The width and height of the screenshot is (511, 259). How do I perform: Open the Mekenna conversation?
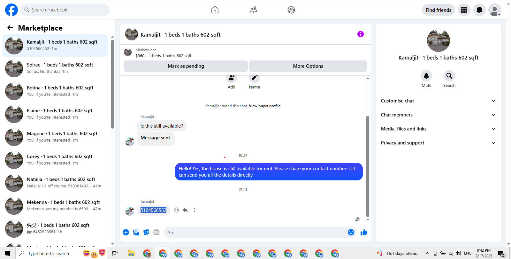click(x=55, y=206)
